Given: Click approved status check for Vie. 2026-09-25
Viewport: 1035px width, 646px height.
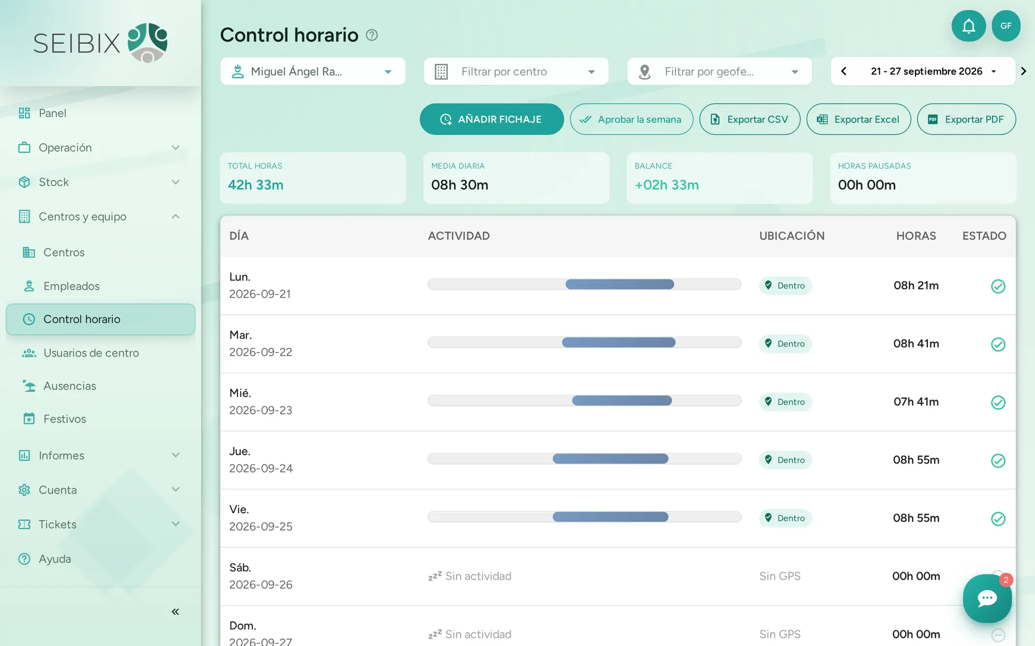Looking at the screenshot, I should (998, 518).
